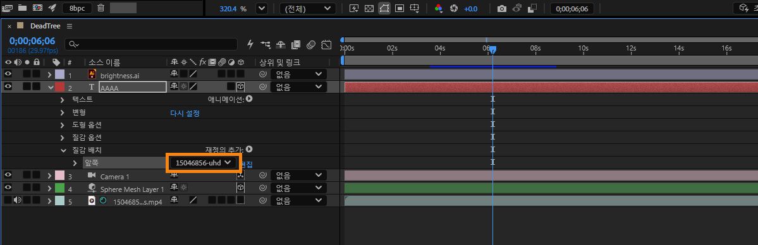758x245 pixels.
Task: Open the (전체) resolution dropdown
Action: click(x=307, y=9)
